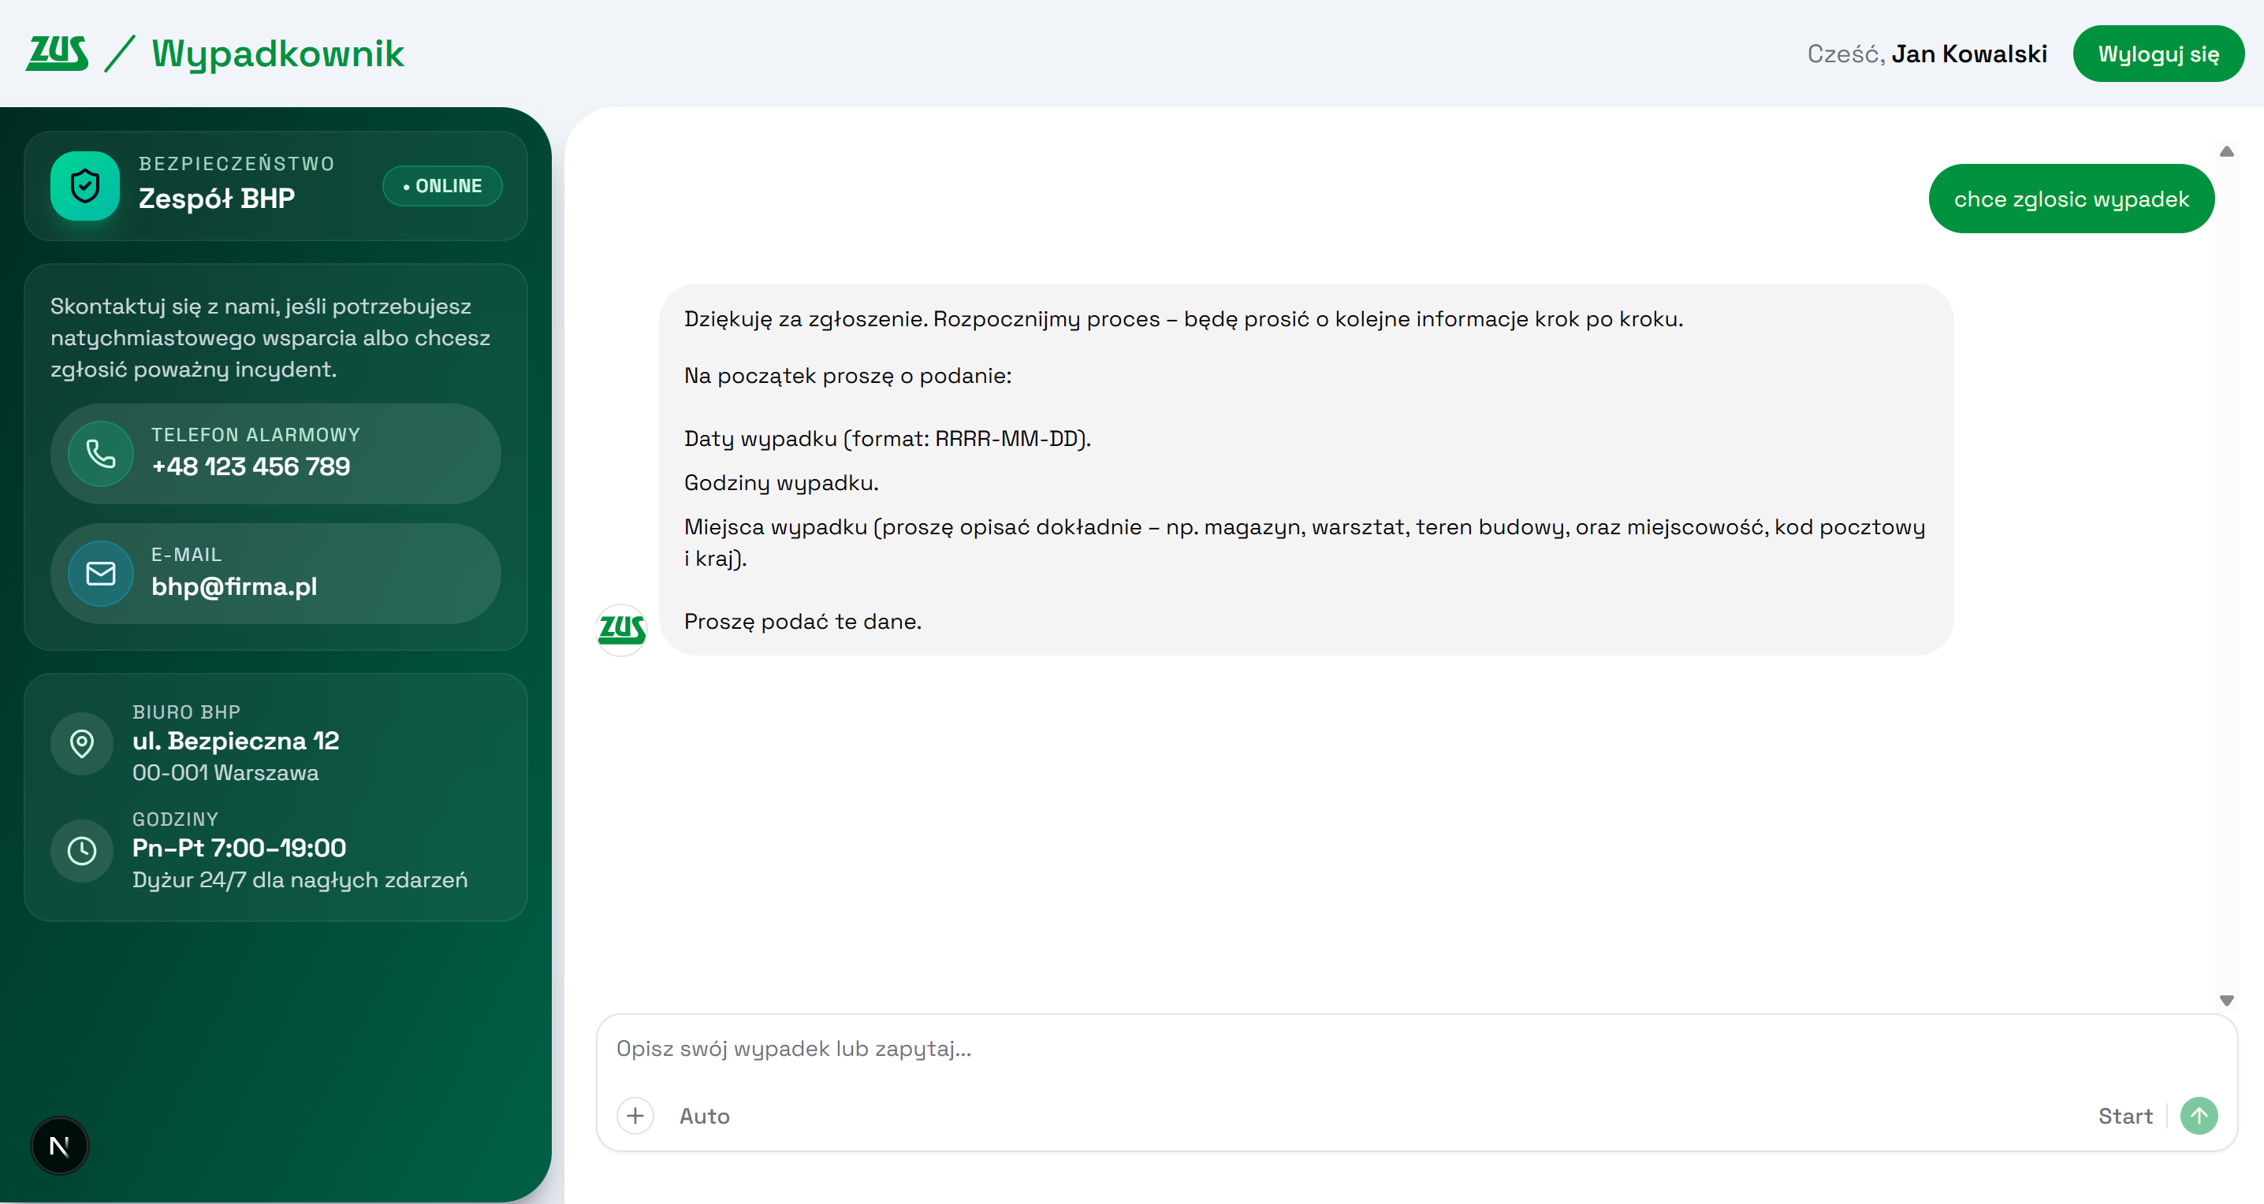This screenshot has width=2264, height=1204.
Task: Click the ONLINE status badge
Action: click(x=442, y=186)
